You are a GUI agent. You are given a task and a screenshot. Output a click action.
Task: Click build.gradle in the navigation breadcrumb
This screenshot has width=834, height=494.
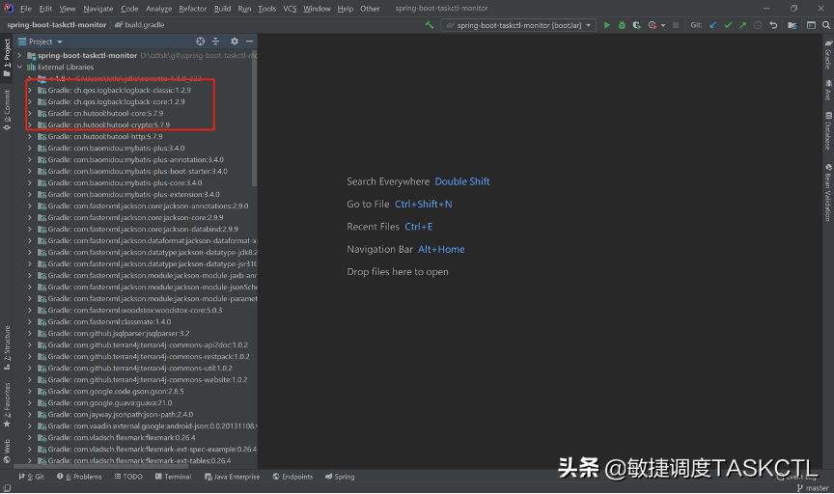140,25
